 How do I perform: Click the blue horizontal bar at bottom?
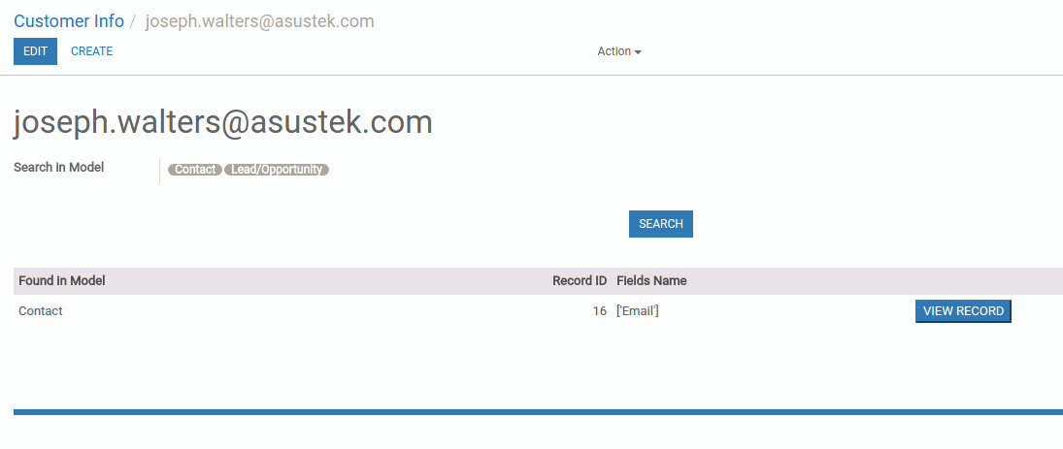[x=538, y=412]
